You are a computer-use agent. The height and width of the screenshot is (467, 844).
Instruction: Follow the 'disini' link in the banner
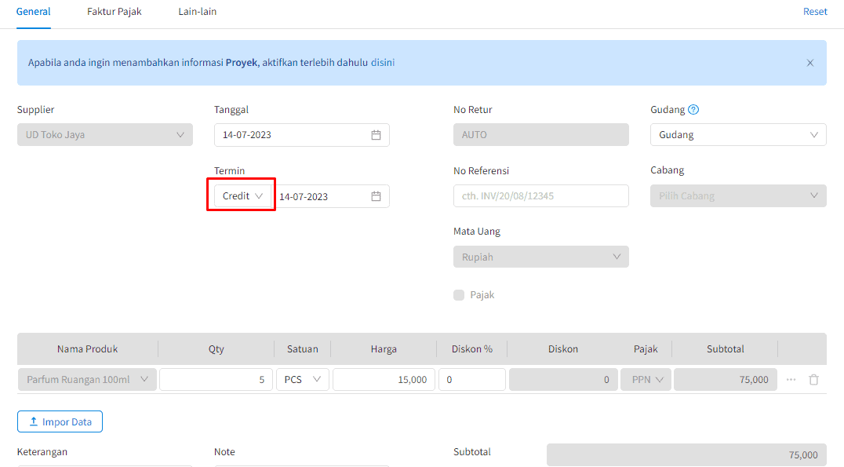(x=383, y=63)
